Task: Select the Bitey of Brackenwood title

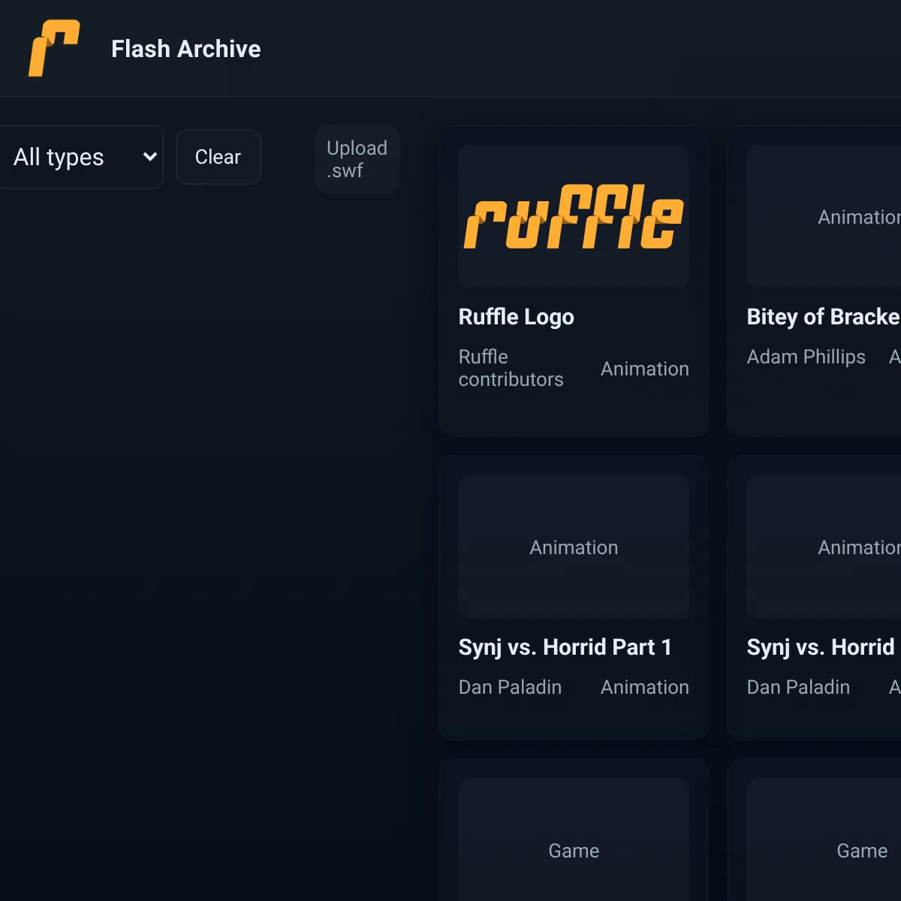Action: [824, 317]
